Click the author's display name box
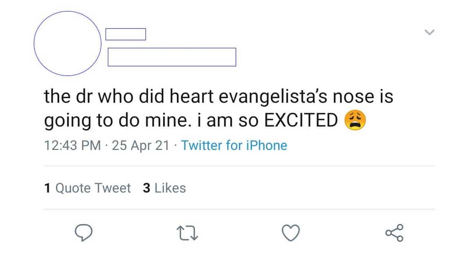This screenshot has width=458, height=255. click(x=126, y=34)
